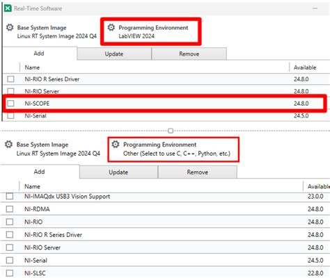Switch to the lower Update tab

118,172
